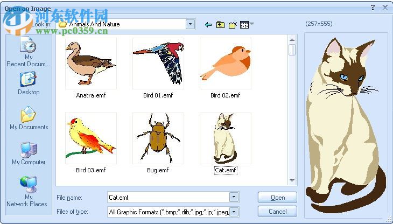Click the File name input field
The width and height of the screenshot is (393, 224).
click(169, 197)
